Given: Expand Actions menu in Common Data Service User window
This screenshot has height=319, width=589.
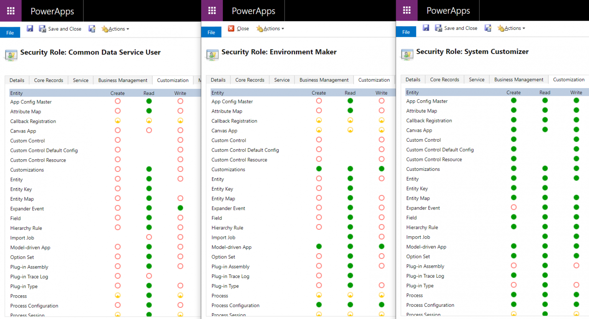Looking at the screenshot, I should (115, 29).
